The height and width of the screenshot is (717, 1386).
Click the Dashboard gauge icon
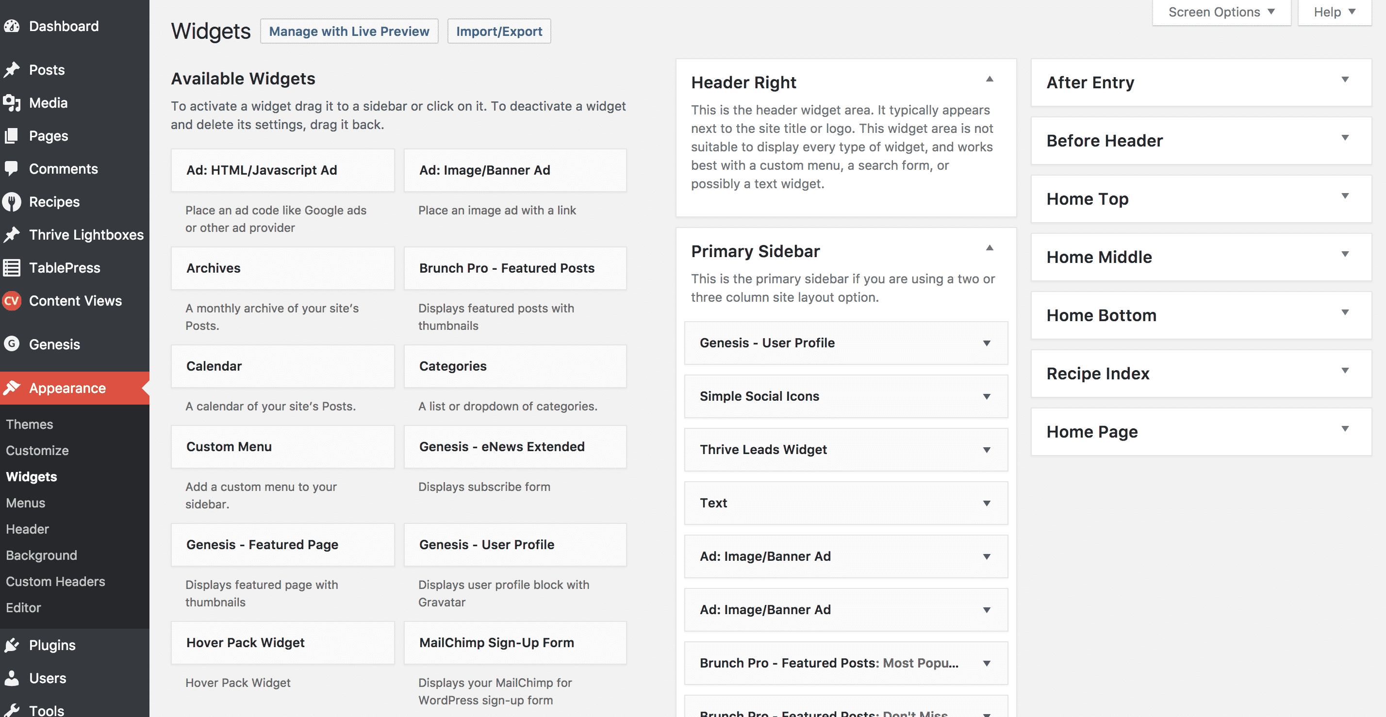coord(11,26)
